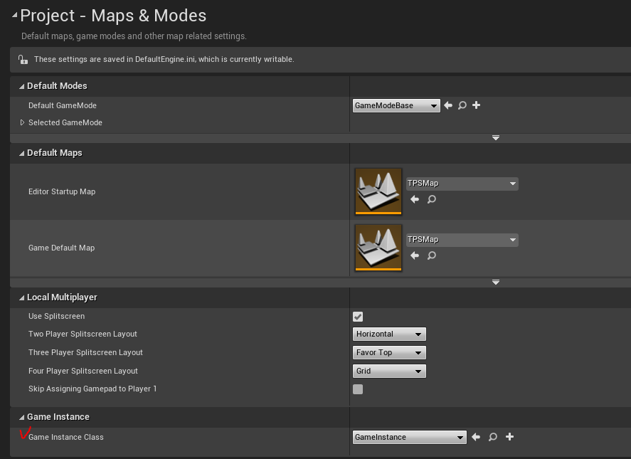The height and width of the screenshot is (459, 631).
Task: Enable Skip Assigning Gamepad to Player 1
Action: click(x=358, y=389)
